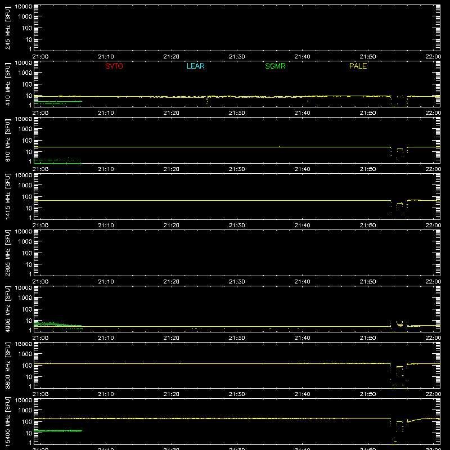This screenshot has width=450, height=450.
Task: Click the 1000 tick on 4995 MHz axis
Action: click(25, 298)
